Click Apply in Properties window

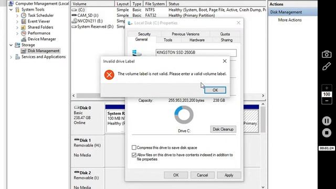click(x=229, y=175)
